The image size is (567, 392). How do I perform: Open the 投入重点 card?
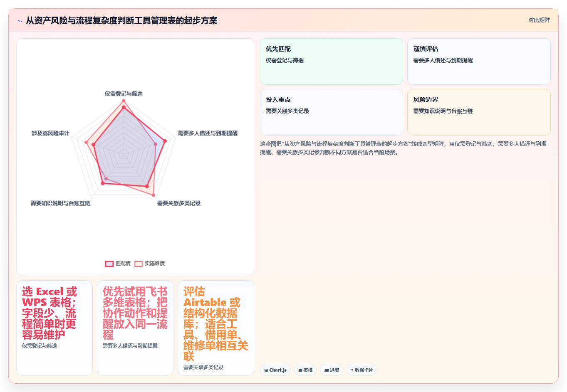pos(332,112)
